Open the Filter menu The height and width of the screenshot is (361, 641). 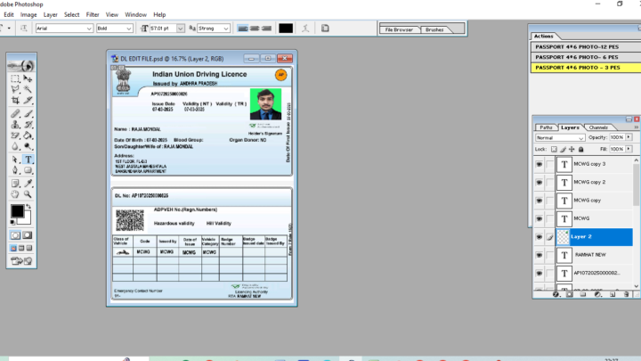pyautogui.click(x=93, y=15)
